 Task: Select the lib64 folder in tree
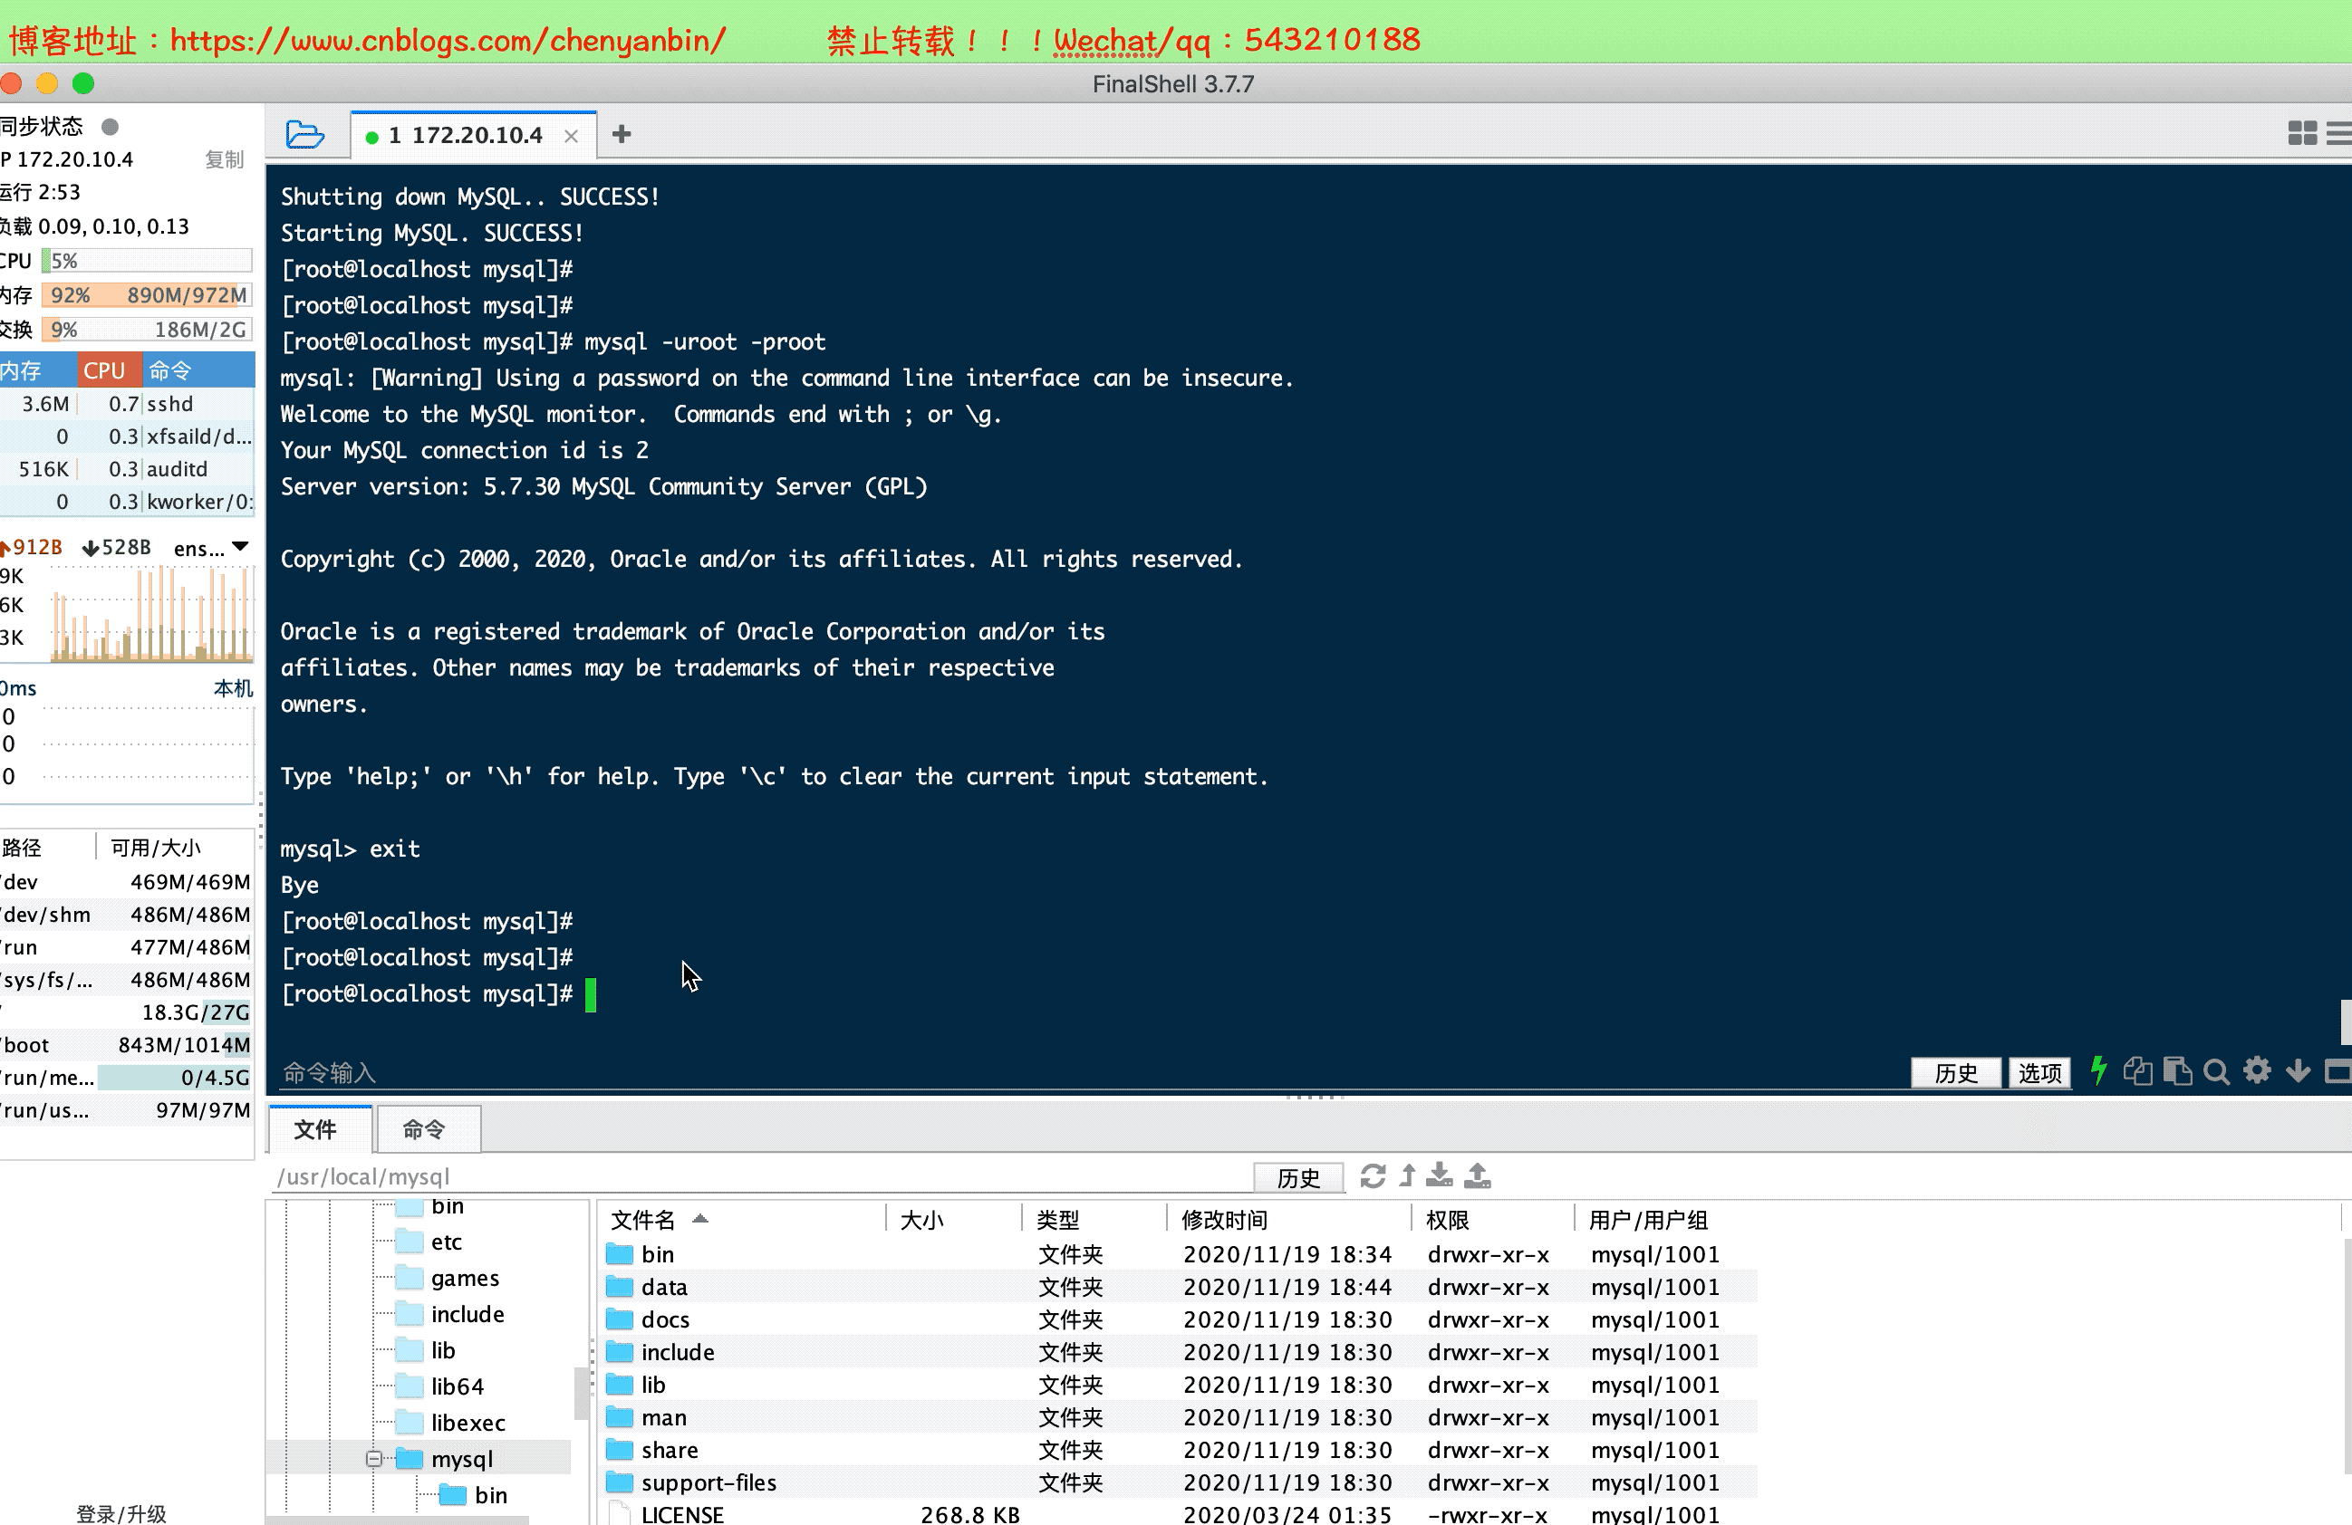click(x=439, y=1386)
